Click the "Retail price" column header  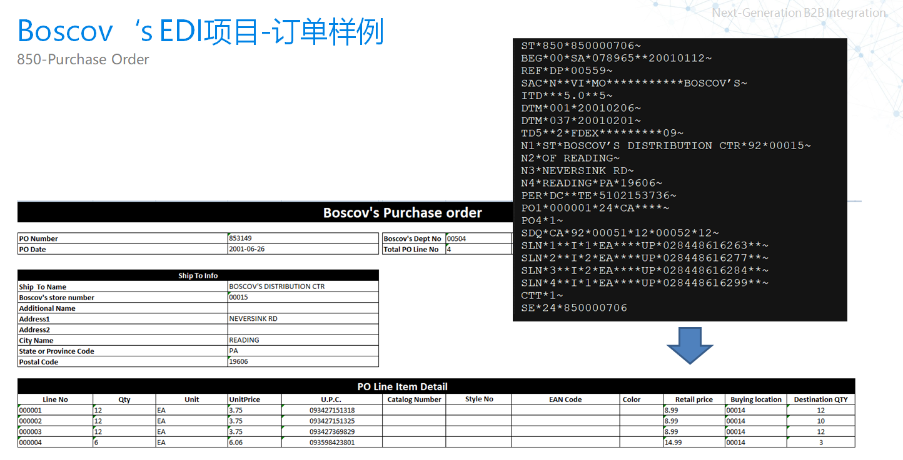(694, 399)
